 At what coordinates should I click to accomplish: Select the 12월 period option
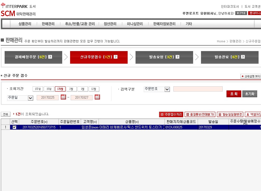point(94,89)
